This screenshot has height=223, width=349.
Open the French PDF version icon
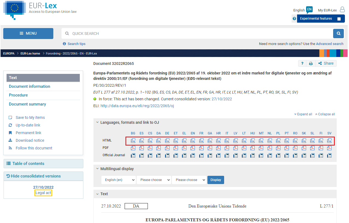(x=201, y=148)
